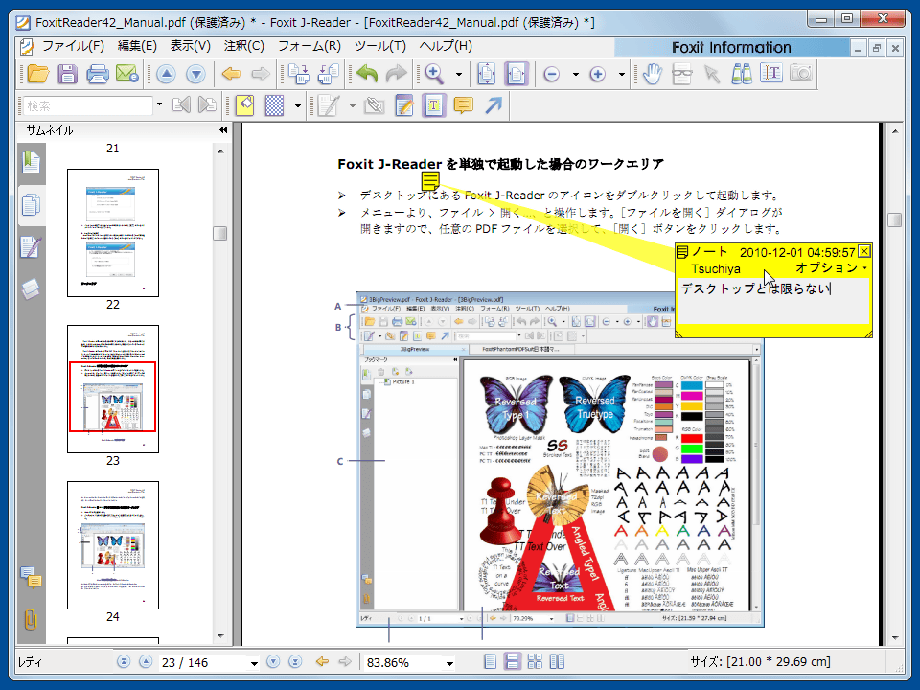Click the document vertical scrollbar thumb

(x=895, y=219)
